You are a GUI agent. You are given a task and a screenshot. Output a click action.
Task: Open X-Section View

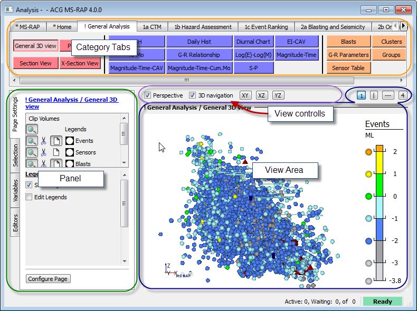(x=80, y=63)
